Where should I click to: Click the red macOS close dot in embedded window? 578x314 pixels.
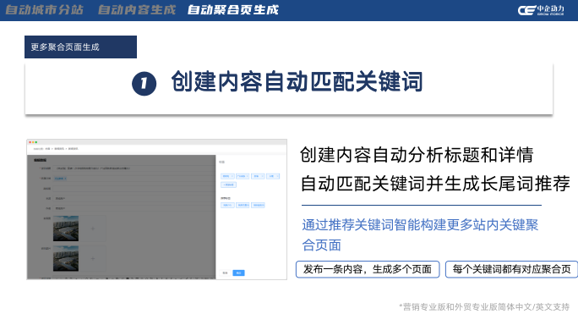(30, 142)
